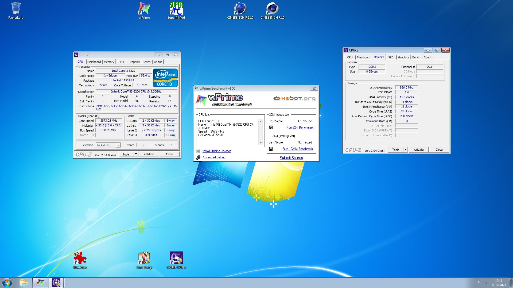Run the 32M Benchmark link
This screenshot has width=513, height=288.
[300, 127]
